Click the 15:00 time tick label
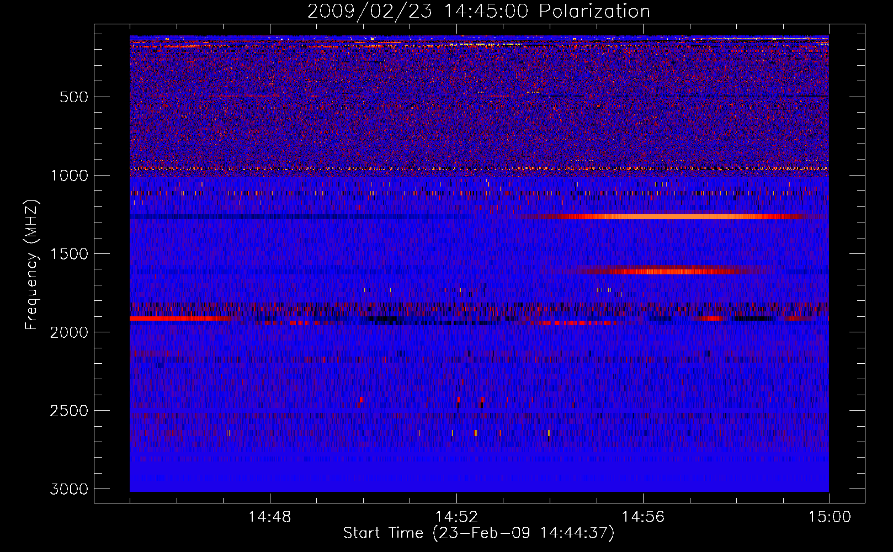The image size is (893, 552). 830,517
